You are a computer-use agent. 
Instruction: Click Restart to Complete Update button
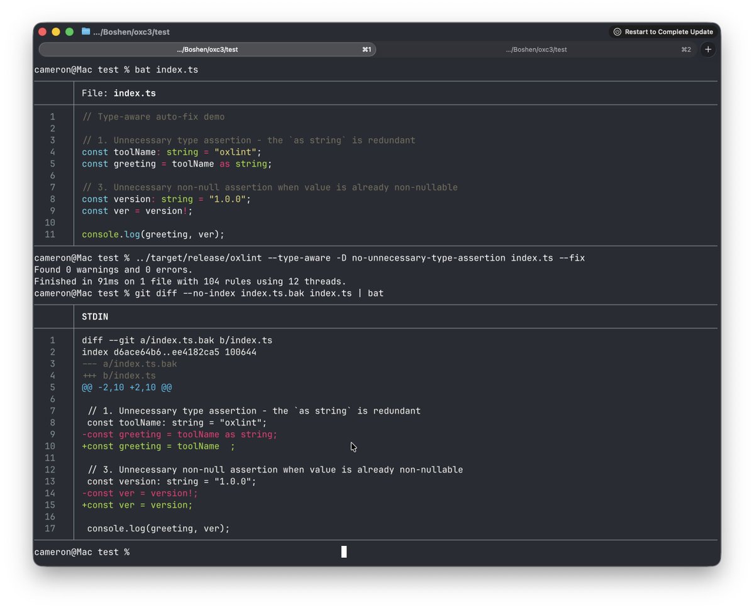tap(663, 31)
